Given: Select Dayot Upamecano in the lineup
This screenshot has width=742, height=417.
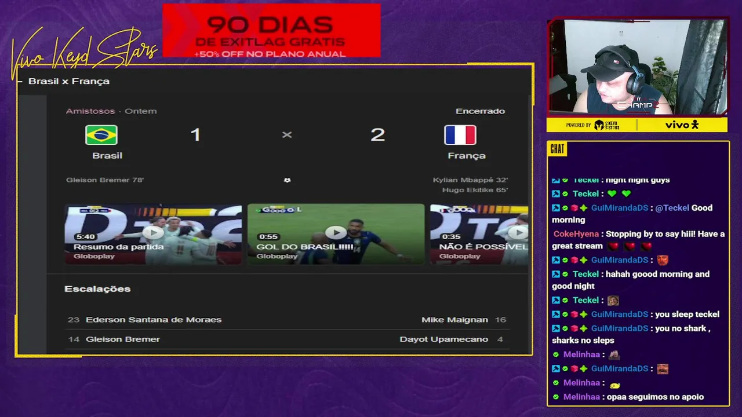Looking at the screenshot, I should (443, 339).
